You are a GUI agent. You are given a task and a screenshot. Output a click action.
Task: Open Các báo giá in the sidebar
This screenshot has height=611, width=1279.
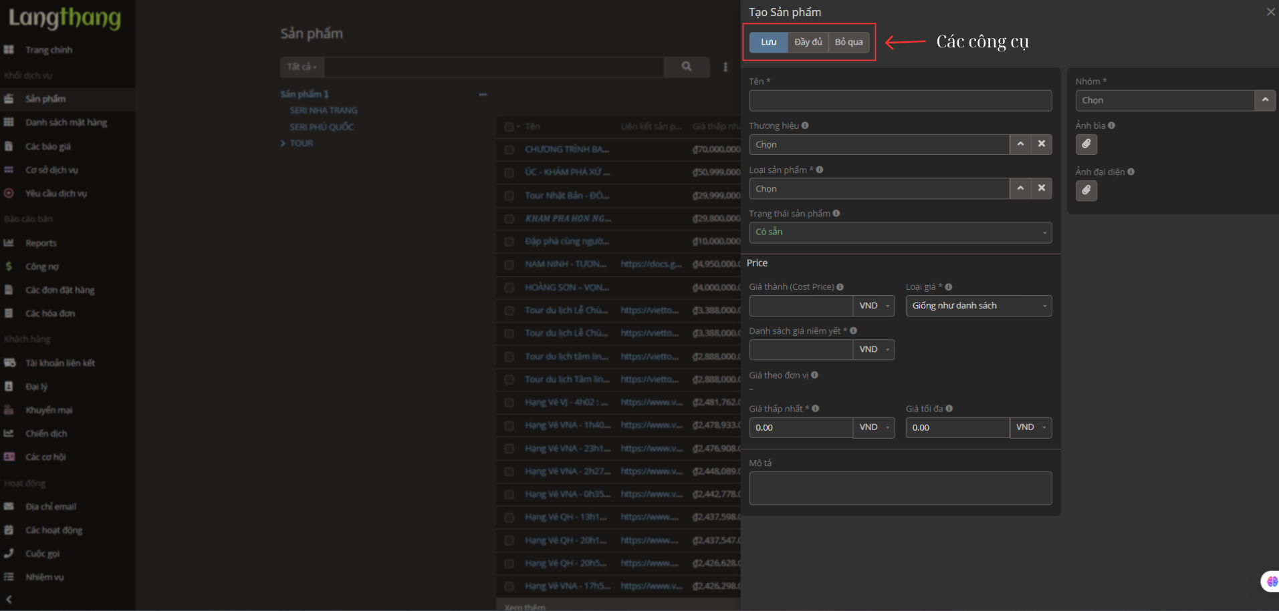tap(47, 146)
